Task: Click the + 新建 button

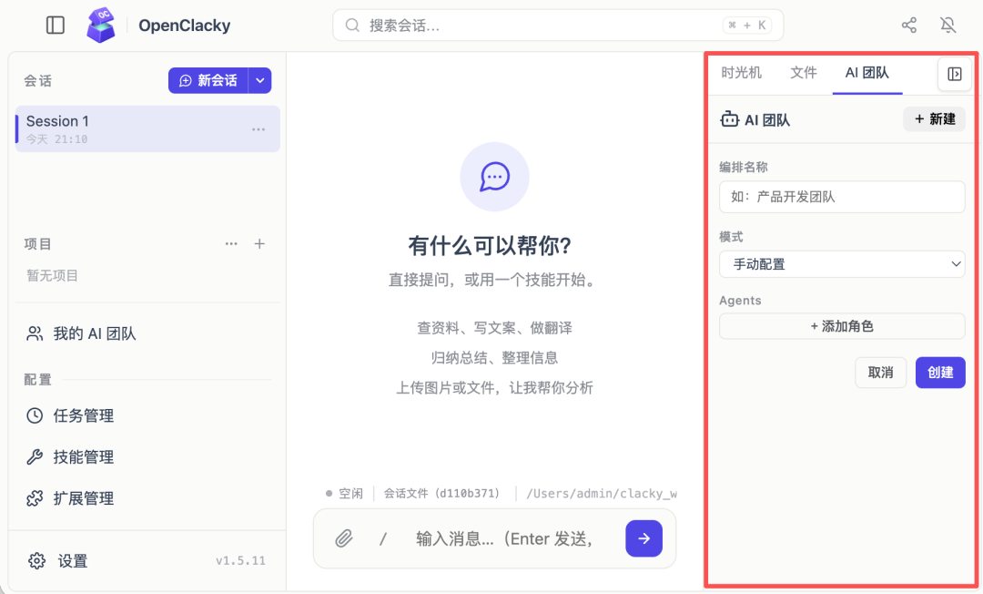Action: [x=934, y=119]
